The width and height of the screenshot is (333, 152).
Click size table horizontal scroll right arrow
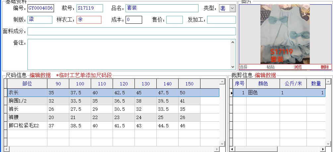coord(217,149)
